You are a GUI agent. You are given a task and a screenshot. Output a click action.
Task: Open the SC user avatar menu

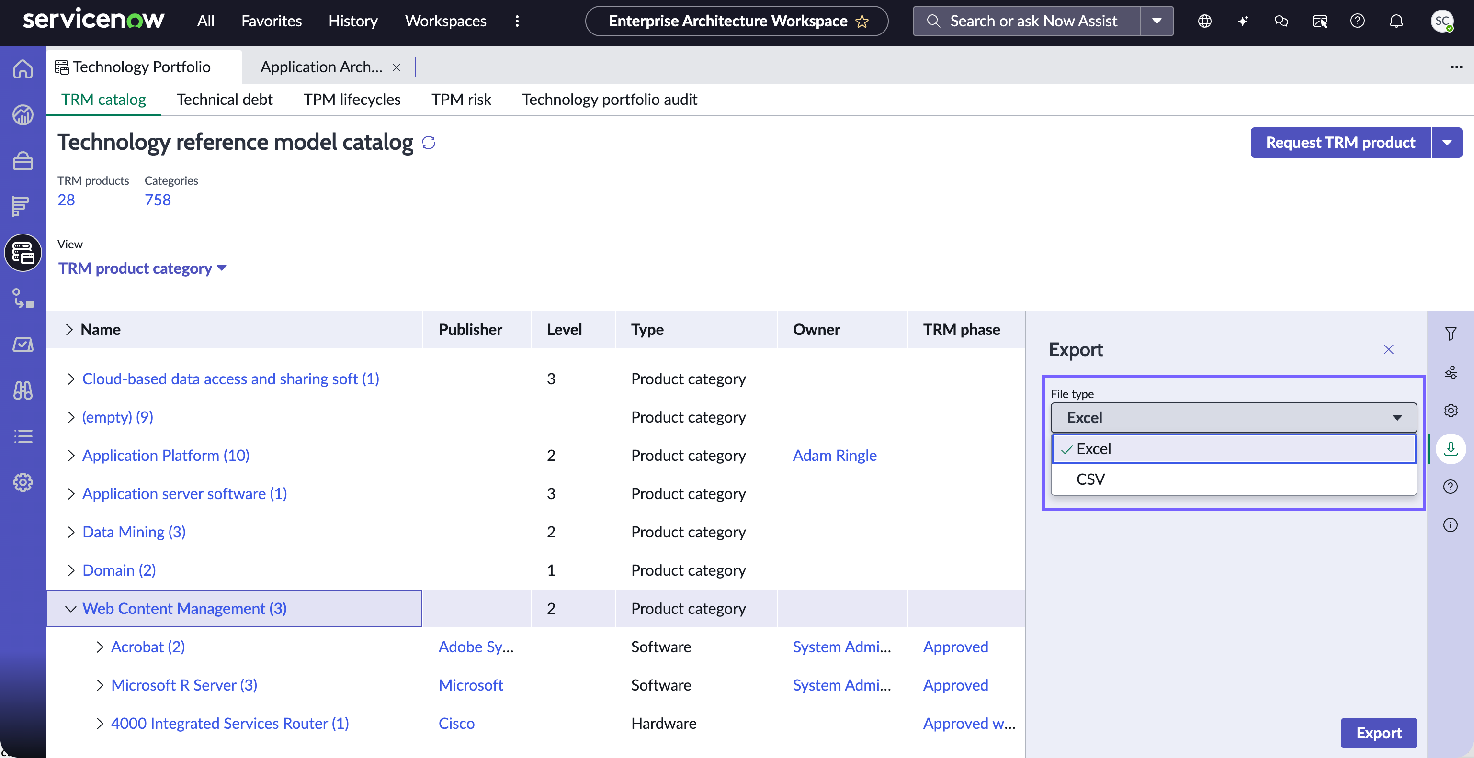click(1442, 21)
